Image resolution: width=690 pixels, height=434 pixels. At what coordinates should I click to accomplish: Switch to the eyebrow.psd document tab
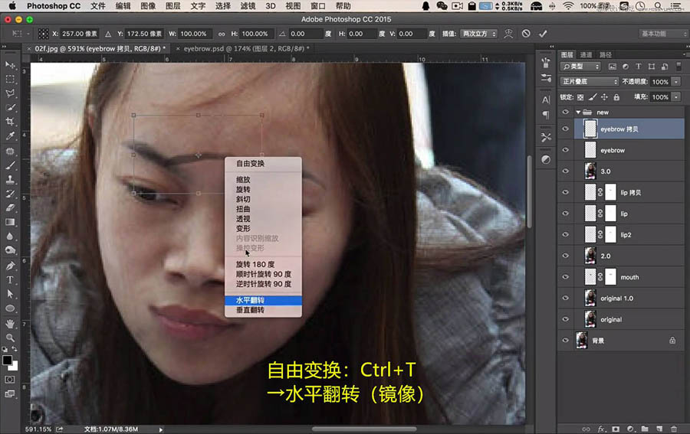245,48
